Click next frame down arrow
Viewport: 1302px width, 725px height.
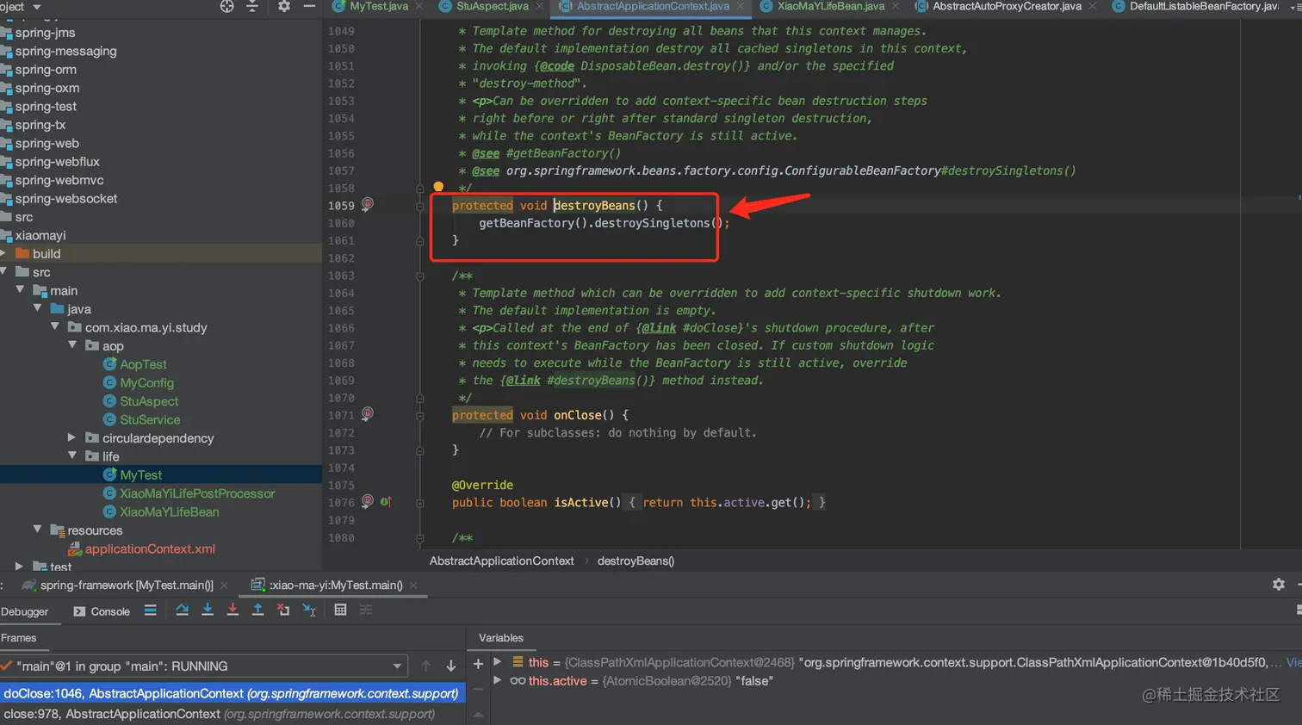(x=450, y=666)
